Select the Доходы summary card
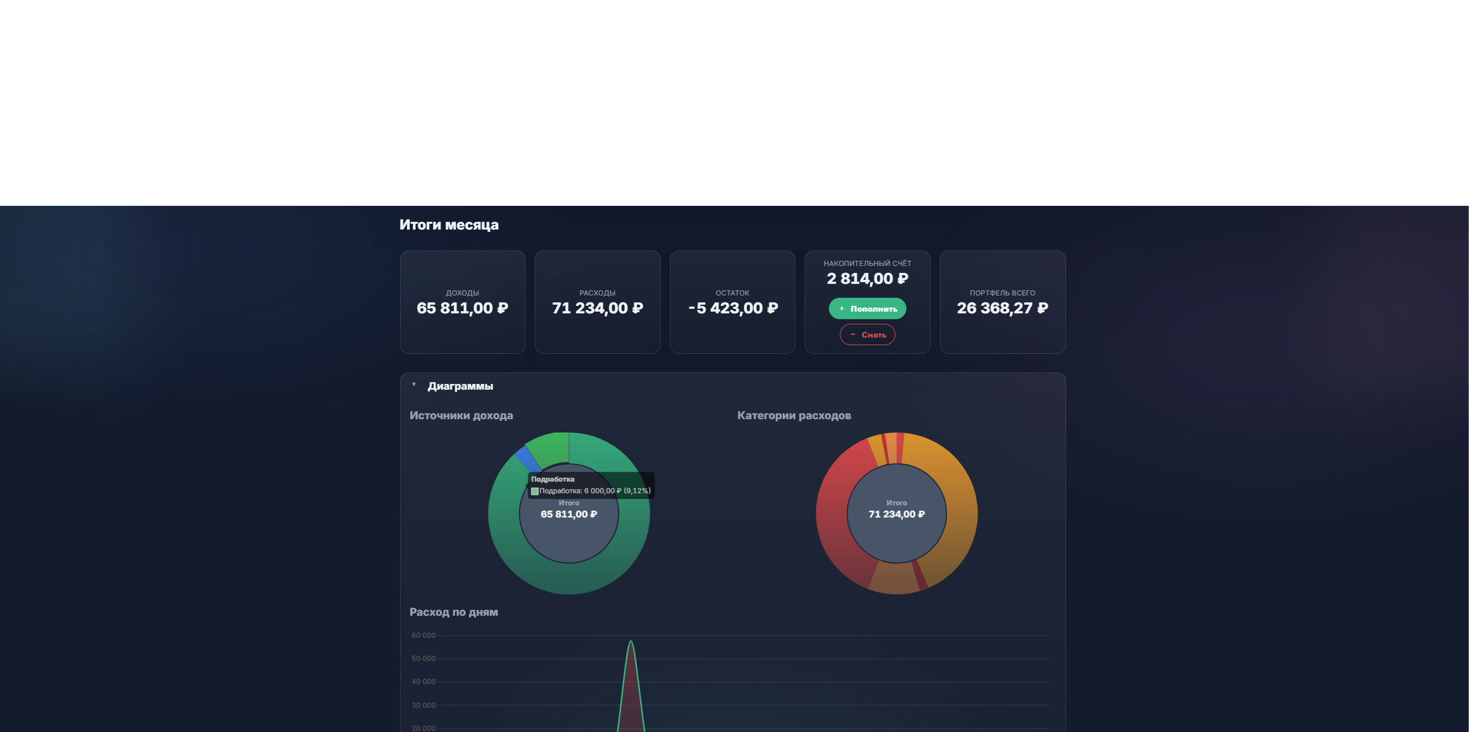The width and height of the screenshot is (1478, 732). click(462, 302)
